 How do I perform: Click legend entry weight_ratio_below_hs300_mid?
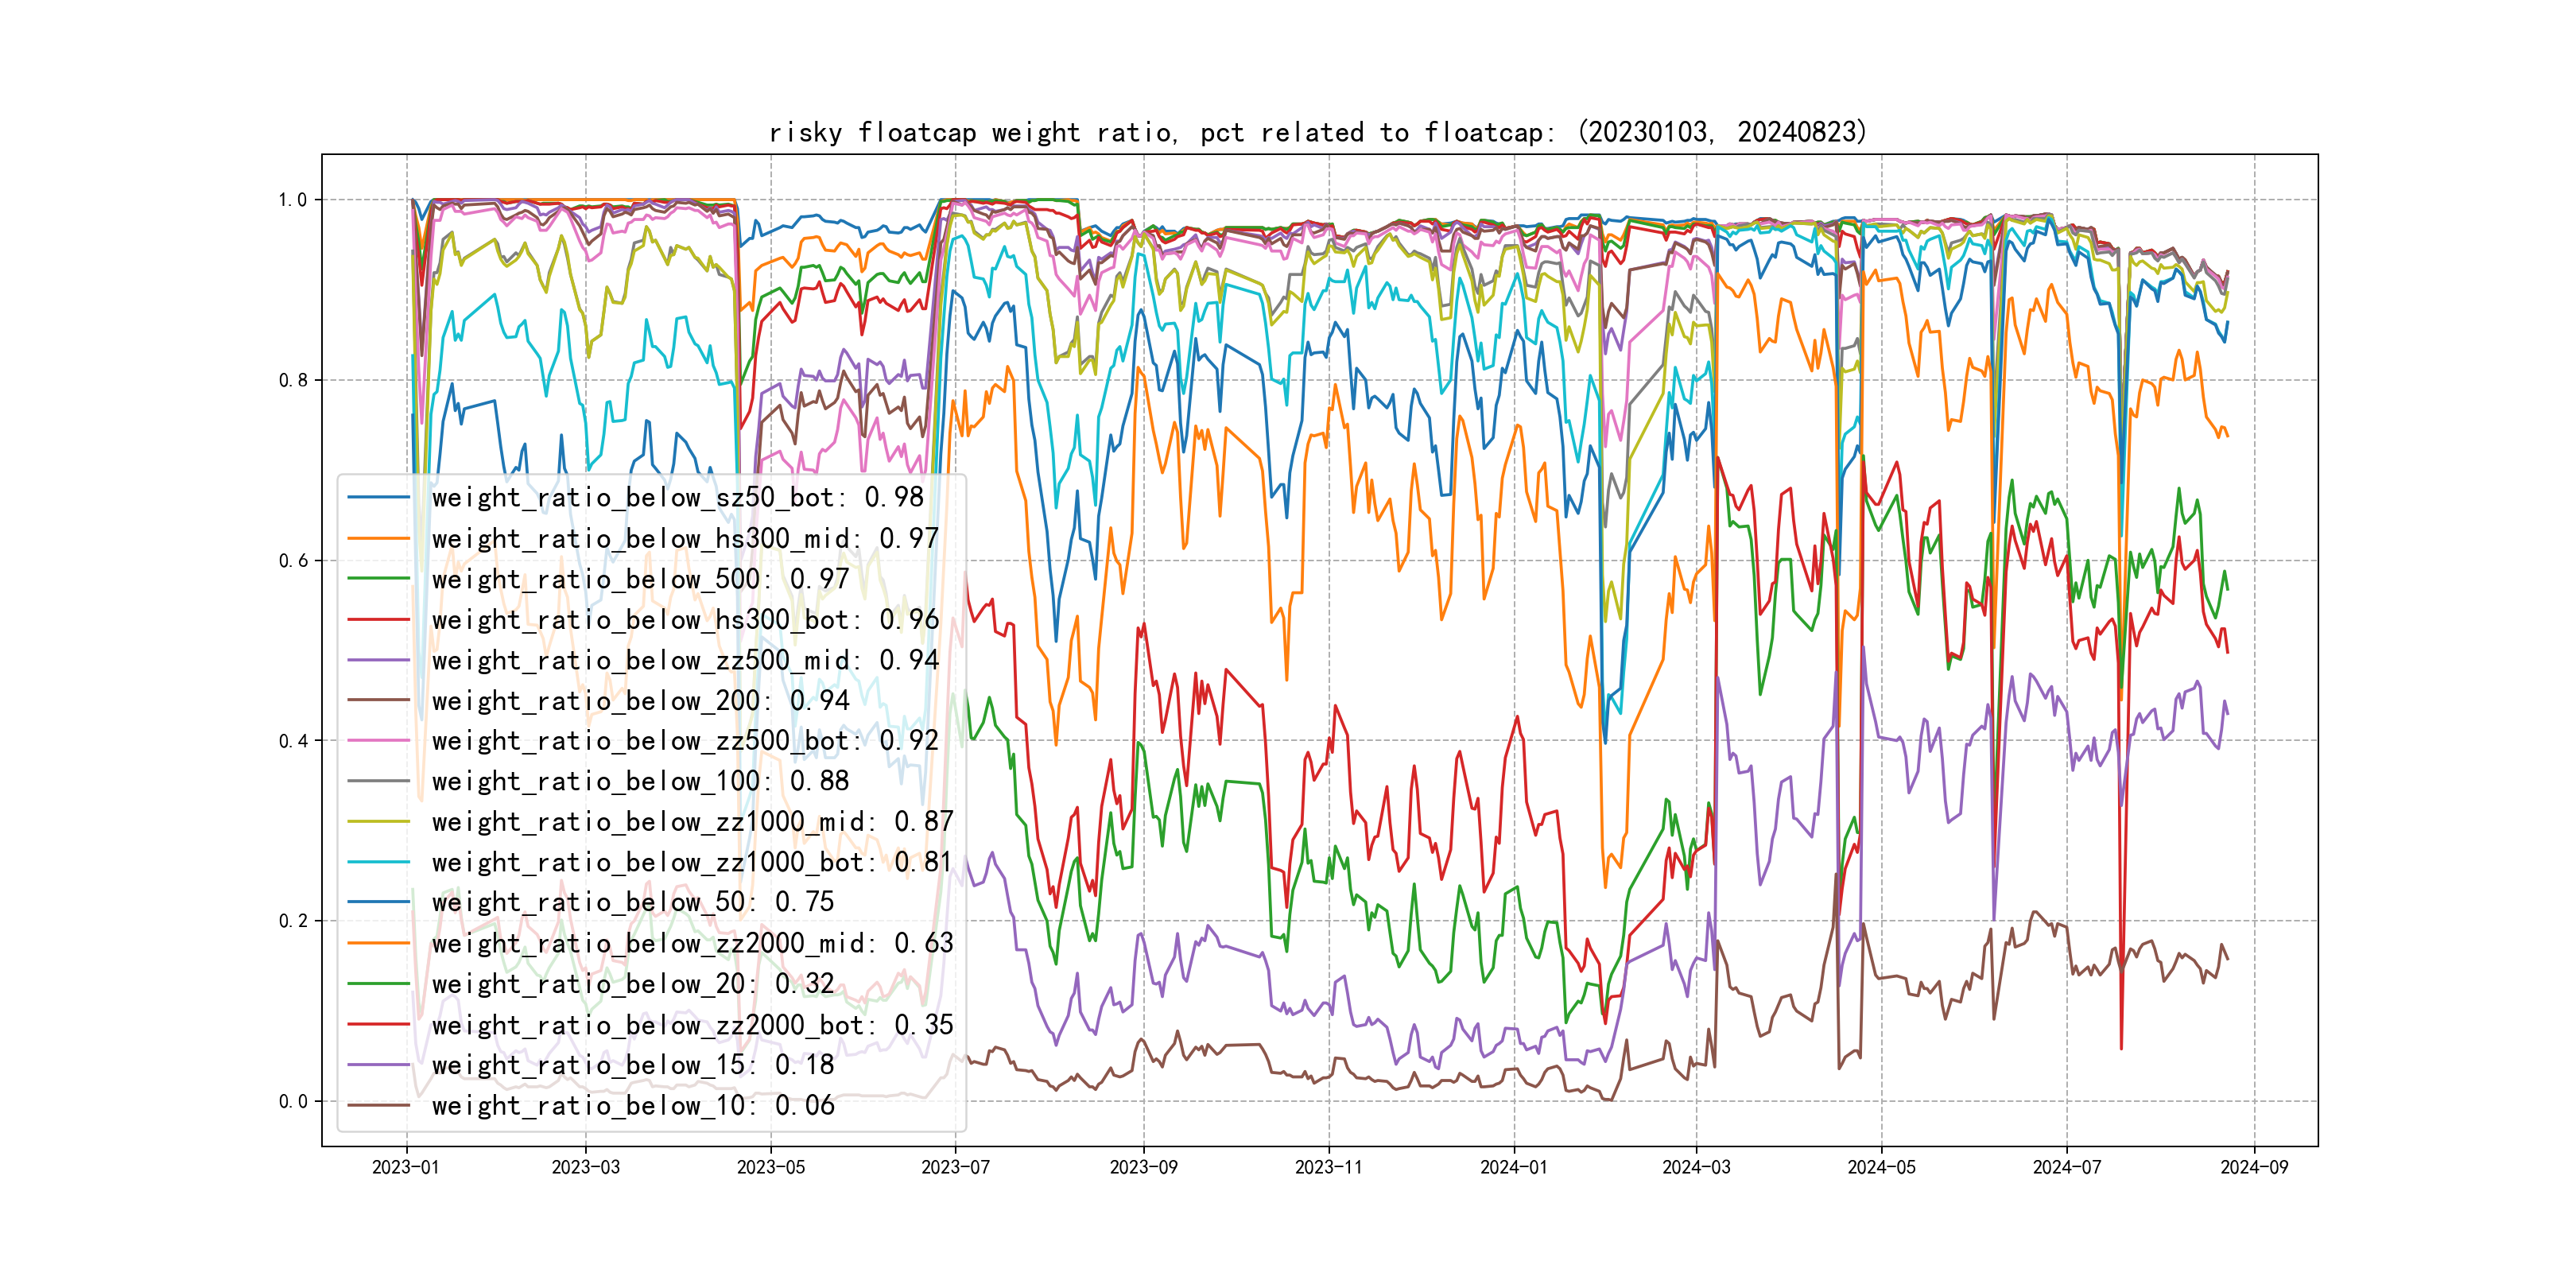[x=685, y=538]
